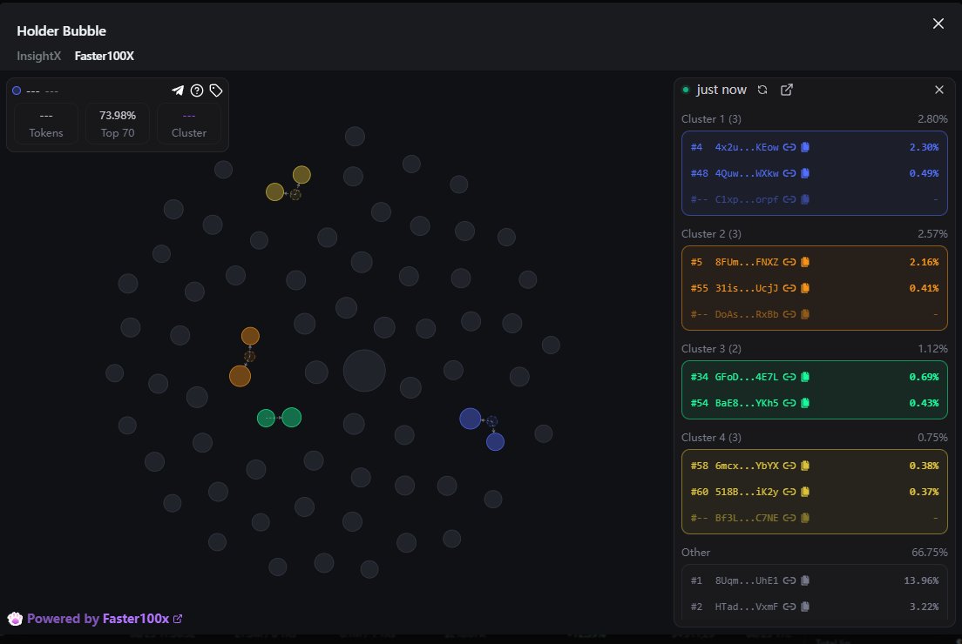This screenshot has height=644, width=962.
Task: Copy the address Bf3L...C7NE
Action: click(x=805, y=518)
